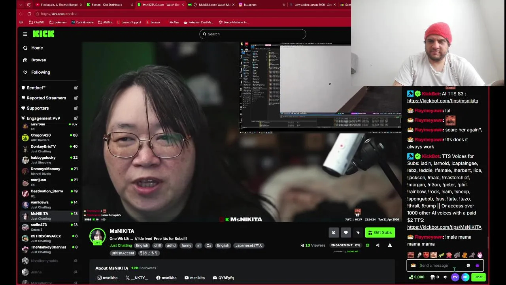Open xSTR8xSAVAGEx channel in sidebar
506x285 pixels.
49,238
